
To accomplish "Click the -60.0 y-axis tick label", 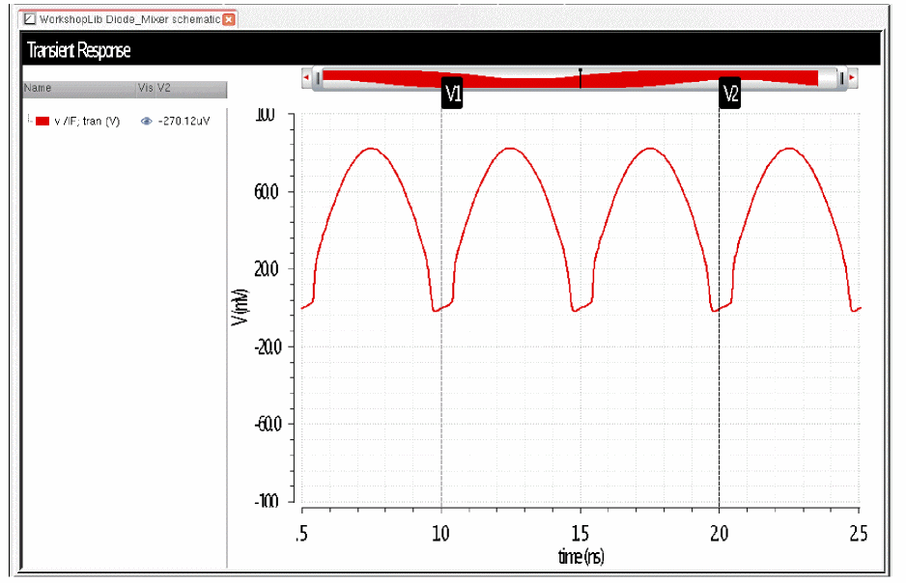I will point(268,425).
